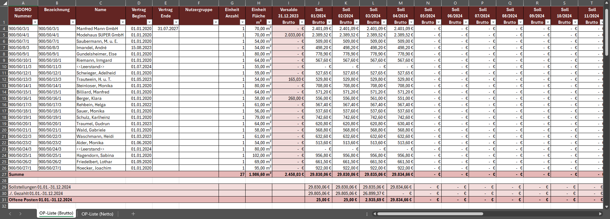Screen dimensions: 610x219
Task: Open filter dropdown for Name column
Action: pyautogui.click(x=123, y=22)
